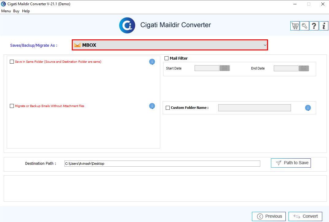Expand the MBOX save format dropdown

[x=170, y=45]
